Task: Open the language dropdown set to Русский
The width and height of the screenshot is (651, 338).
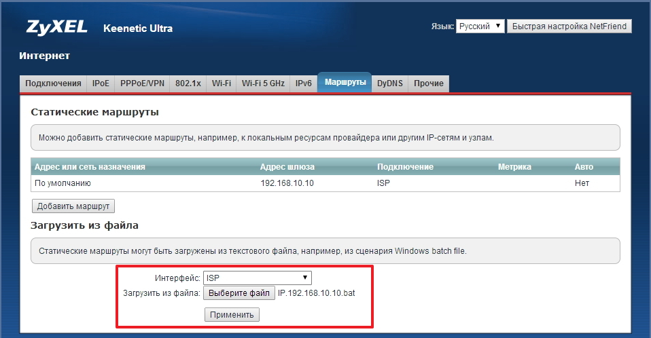Action: tap(480, 26)
